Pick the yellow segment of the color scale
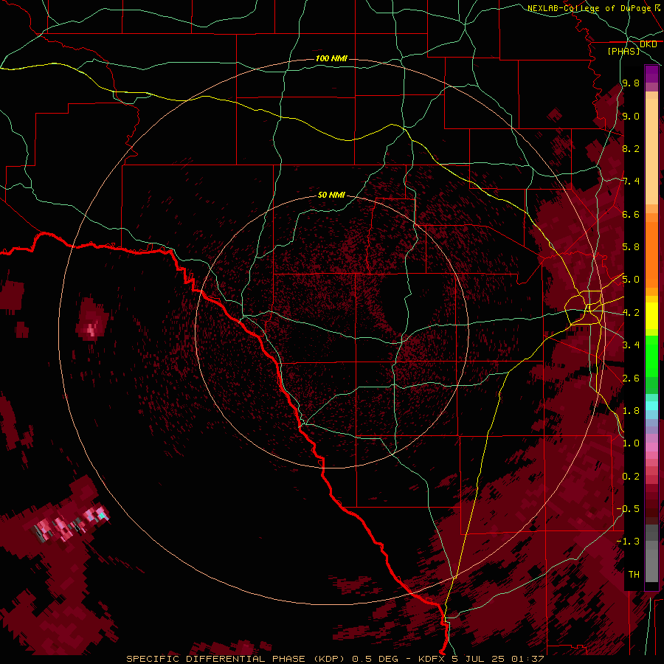This screenshot has height=664, width=664. point(651,316)
